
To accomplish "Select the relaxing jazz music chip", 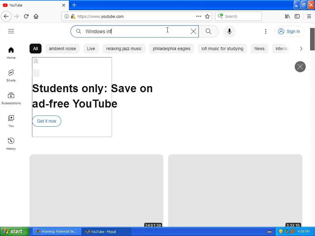I will pyautogui.click(x=124, y=49).
